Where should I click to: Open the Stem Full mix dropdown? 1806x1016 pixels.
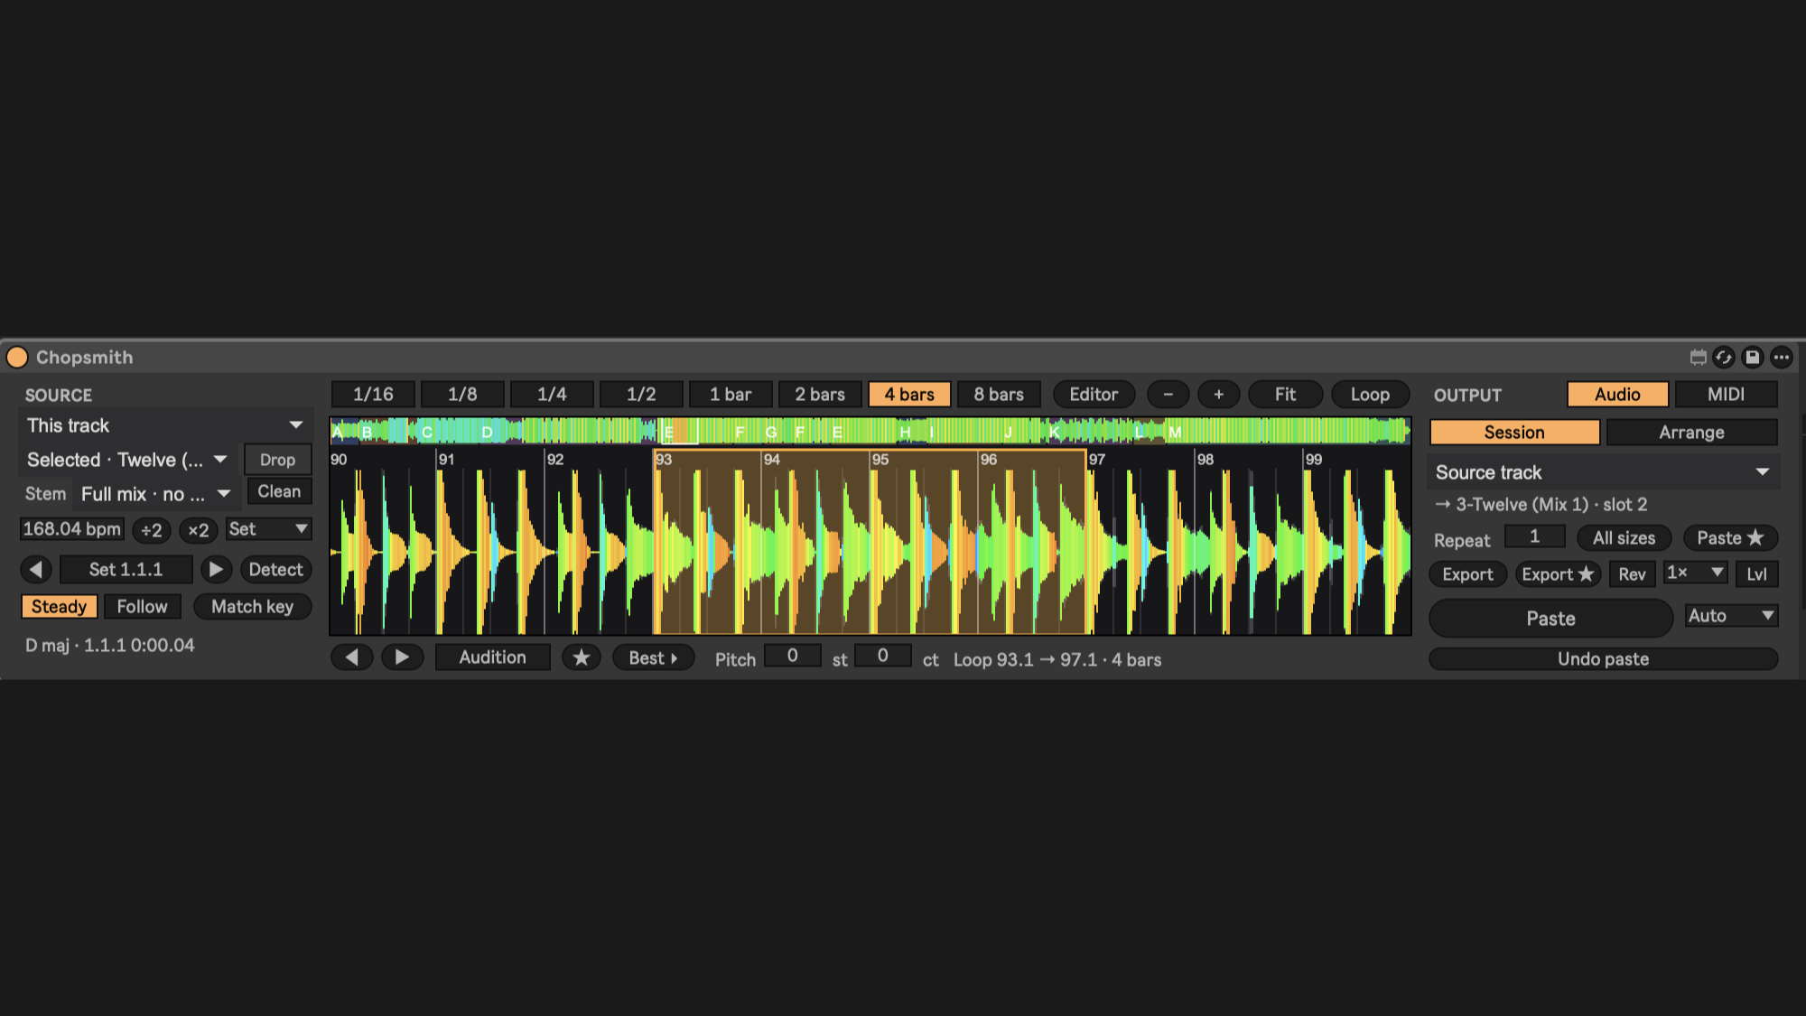[156, 494]
